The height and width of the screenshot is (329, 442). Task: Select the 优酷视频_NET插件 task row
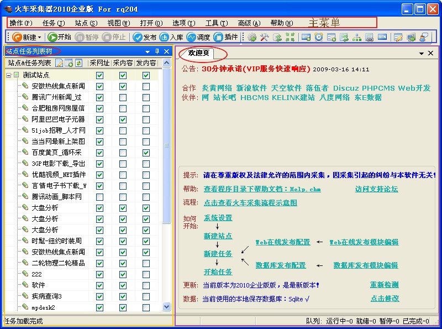click(59, 175)
